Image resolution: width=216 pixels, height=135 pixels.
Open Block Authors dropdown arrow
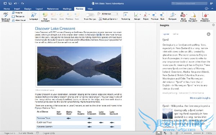pos(187,14)
